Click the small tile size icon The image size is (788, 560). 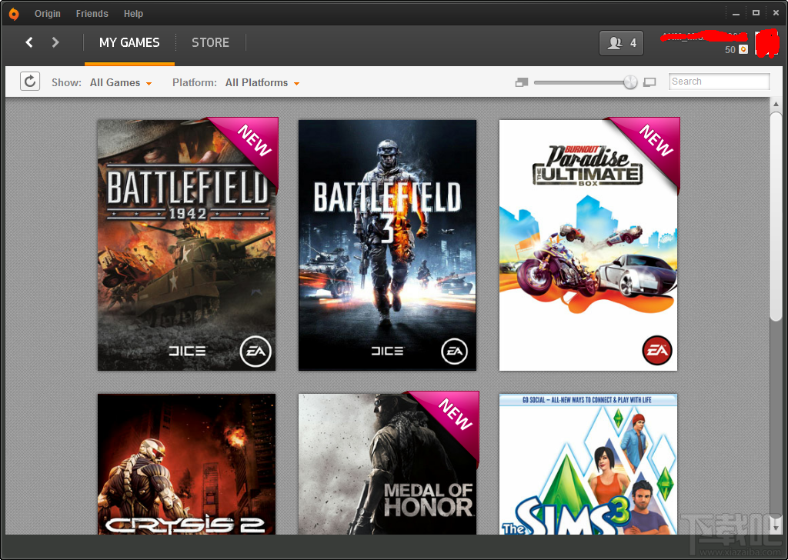tap(522, 82)
